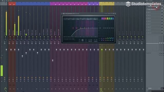Expand the Fruity Reeverb 2 slot arrow
Image resolution: width=164 pixels, height=92 pixels.
click(147, 9)
